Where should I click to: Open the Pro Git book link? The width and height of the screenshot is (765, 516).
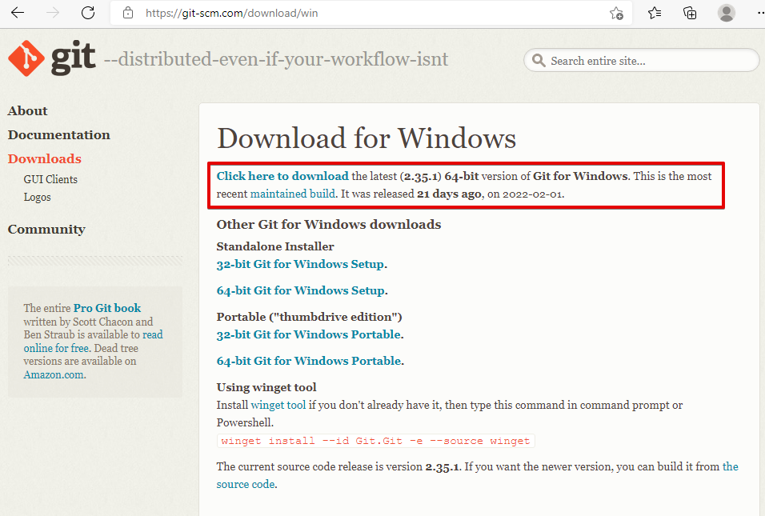click(107, 308)
